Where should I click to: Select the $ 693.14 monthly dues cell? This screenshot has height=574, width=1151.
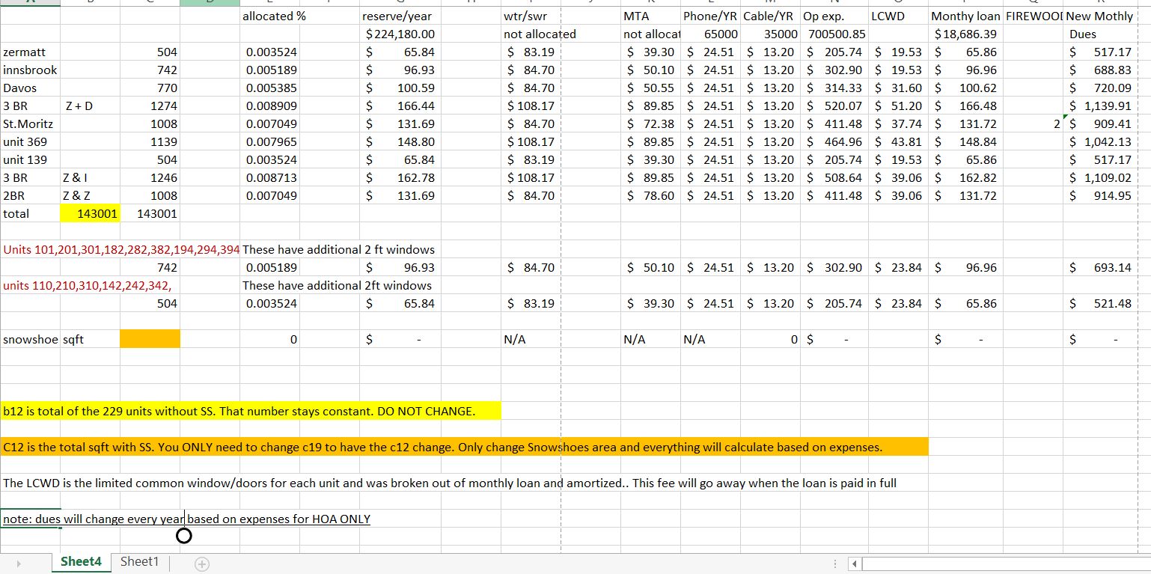pyautogui.click(x=1100, y=268)
